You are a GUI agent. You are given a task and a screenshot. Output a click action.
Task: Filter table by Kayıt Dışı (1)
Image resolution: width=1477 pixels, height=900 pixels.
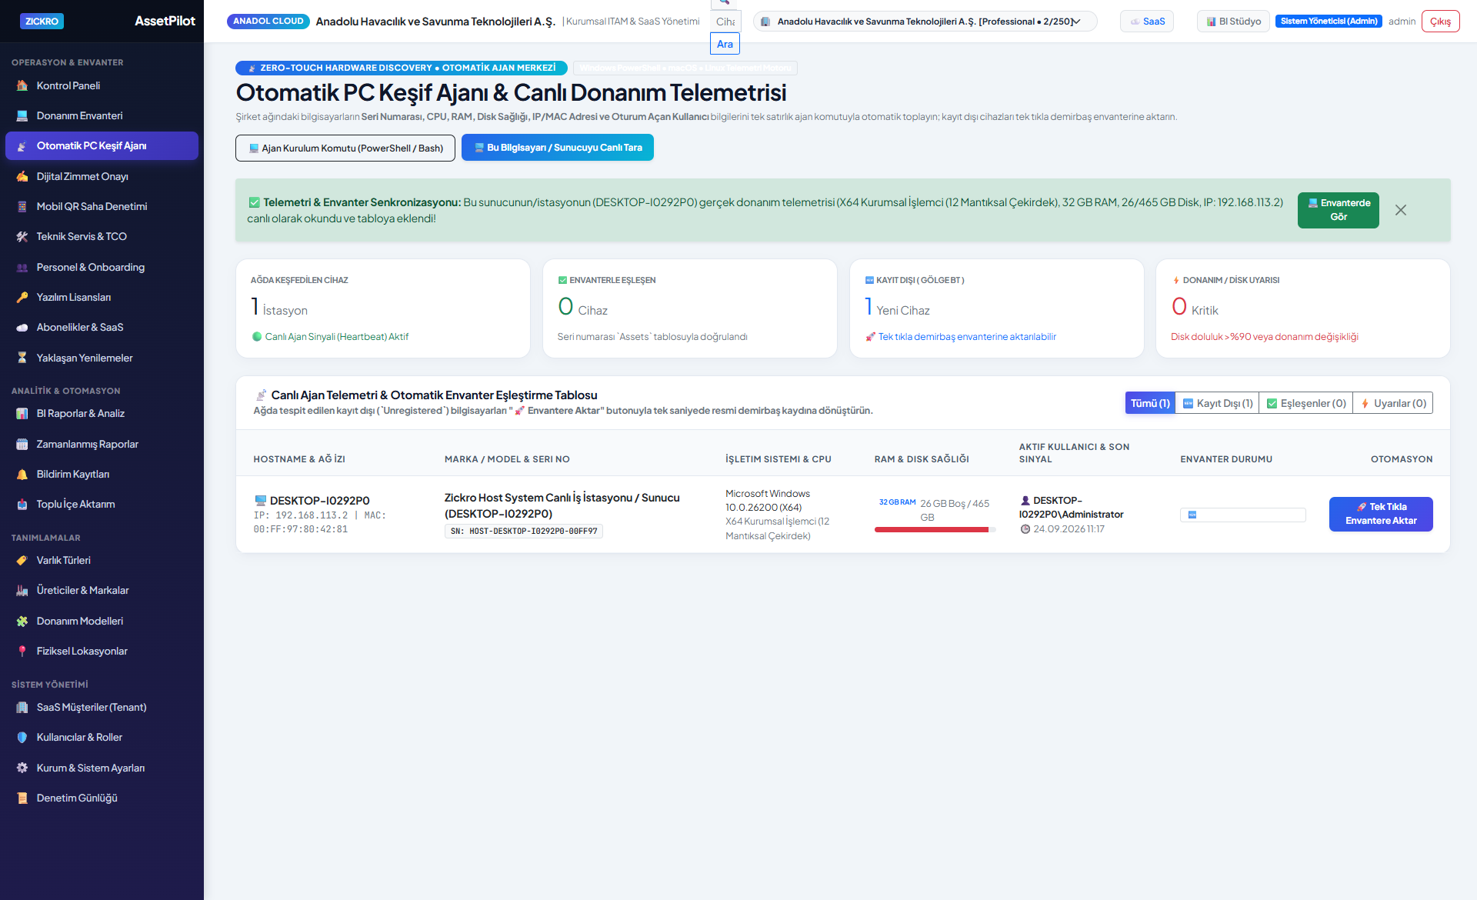(x=1218, y=403)
